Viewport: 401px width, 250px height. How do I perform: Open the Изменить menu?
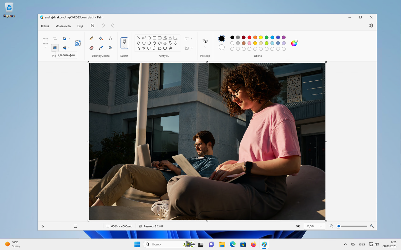(63, 26)
